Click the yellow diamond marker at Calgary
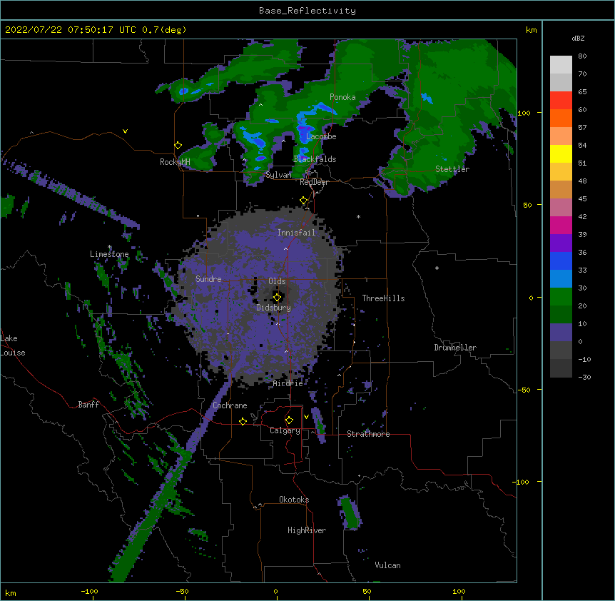Viewport: 615px width, 601px height. [x=289, y=420]
